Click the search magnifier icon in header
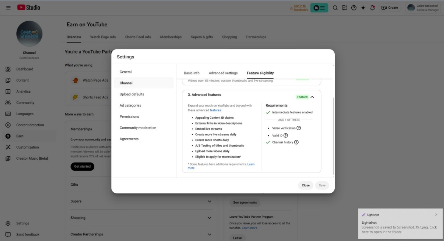Screen dimensions: 444x241 click(x=335, y=8)
